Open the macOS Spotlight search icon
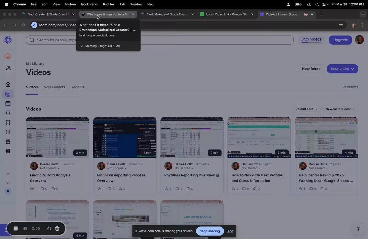 [x=317, y=4]
